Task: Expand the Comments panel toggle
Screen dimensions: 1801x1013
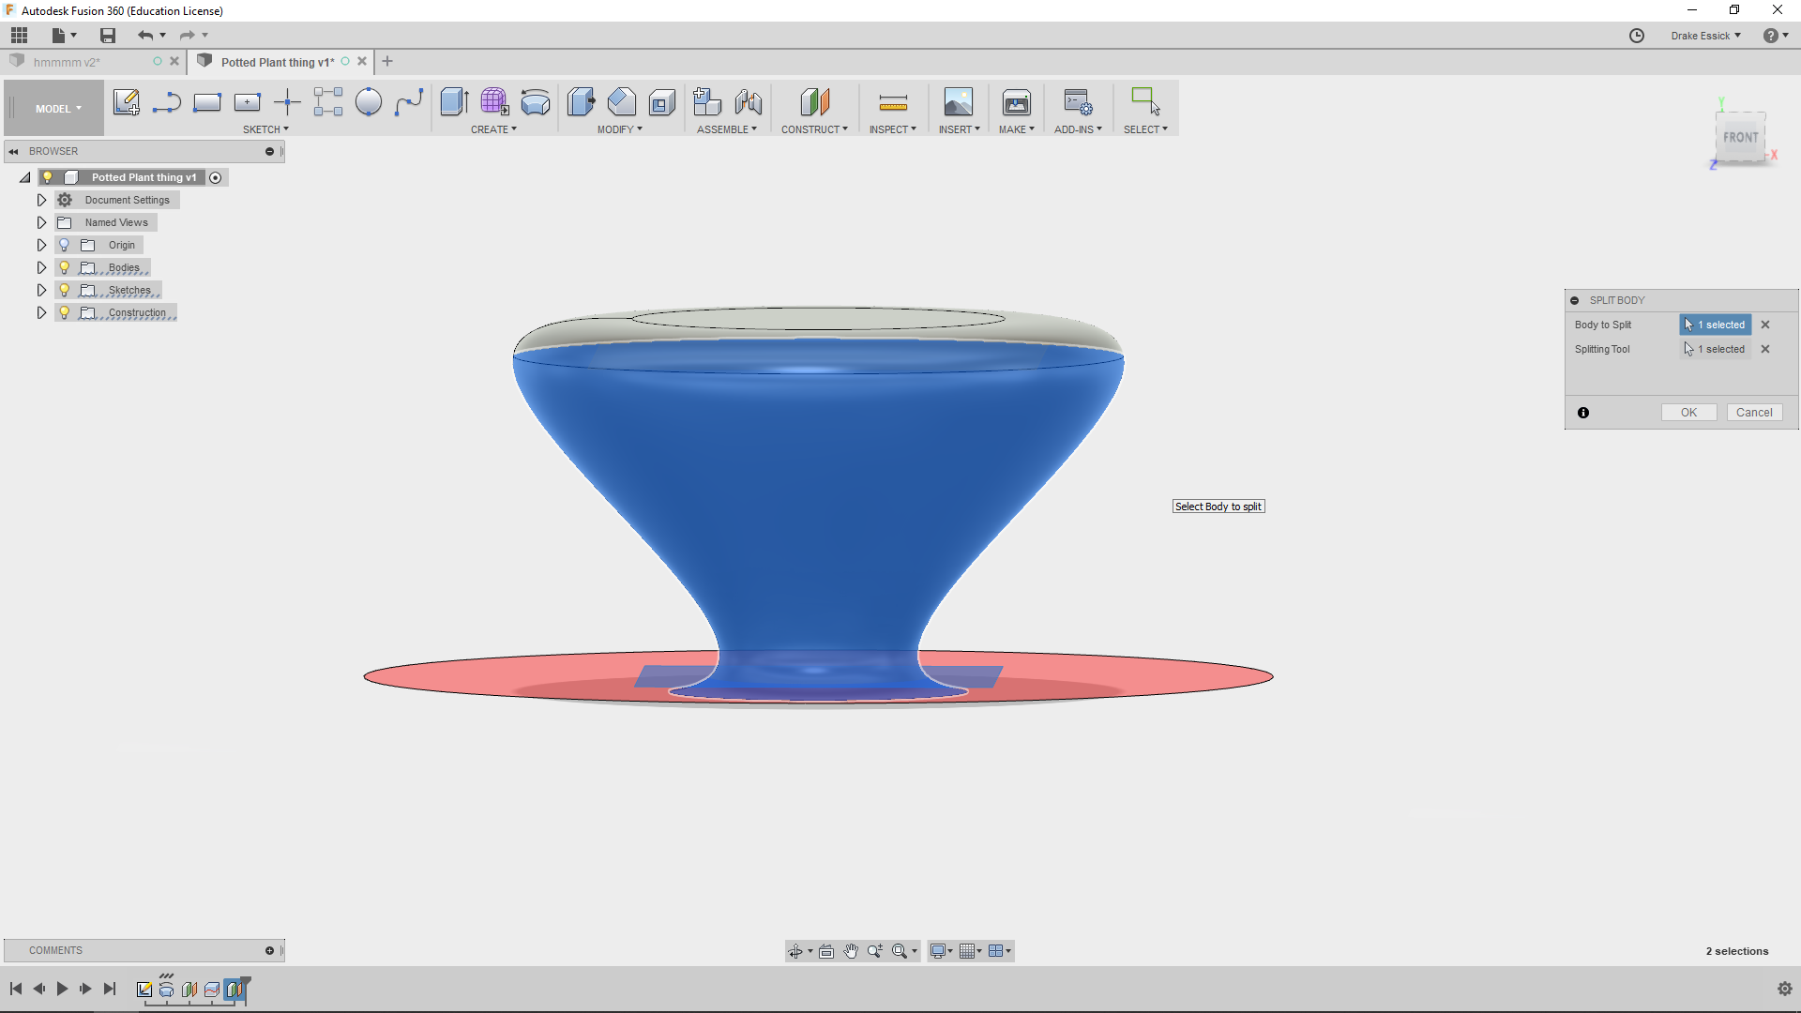Action: [269, 951]
